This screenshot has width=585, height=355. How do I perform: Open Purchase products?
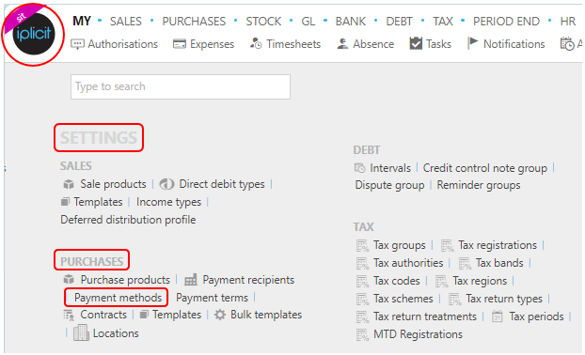pyautogui.click(x=125, y=280)
